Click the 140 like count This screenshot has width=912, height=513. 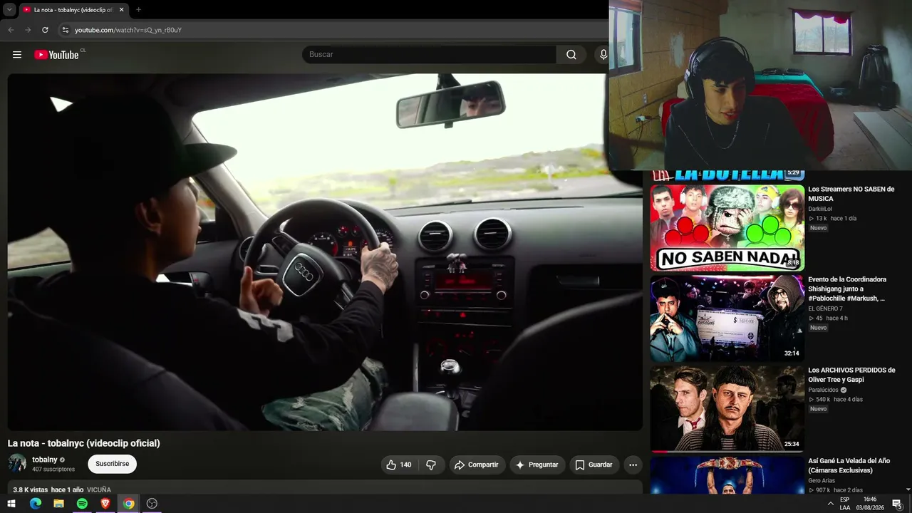point(405,465)
